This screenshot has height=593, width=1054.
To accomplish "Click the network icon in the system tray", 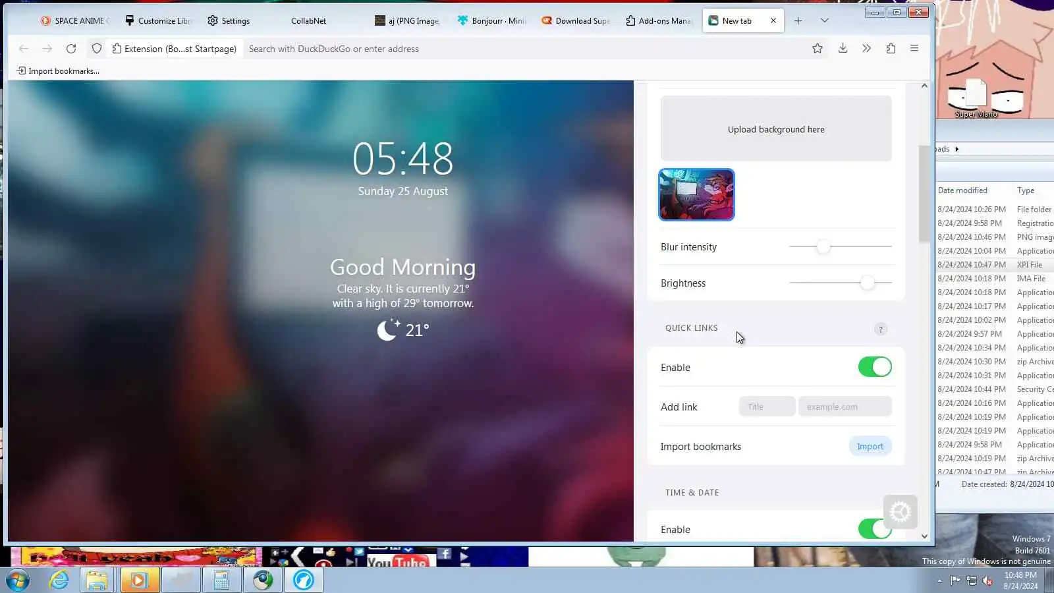I will (972, 580).
